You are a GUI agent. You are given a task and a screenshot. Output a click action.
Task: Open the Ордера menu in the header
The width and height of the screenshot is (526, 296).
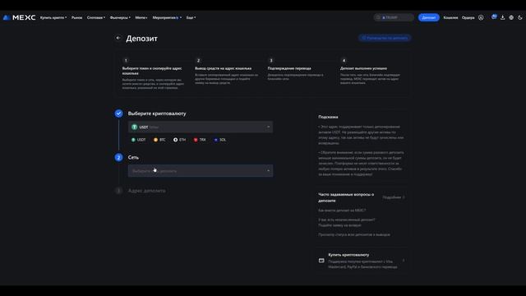468,17
